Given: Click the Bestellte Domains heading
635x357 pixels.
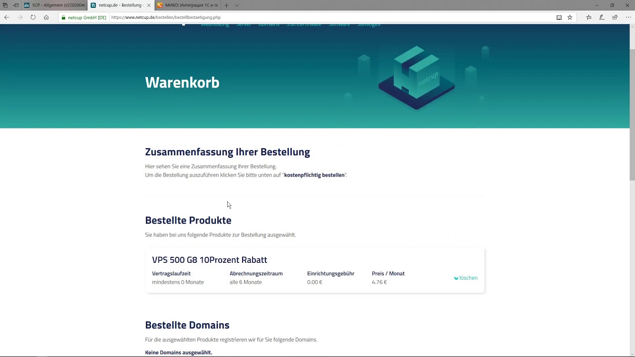Looking at the screenshot, I should [187, 325].
